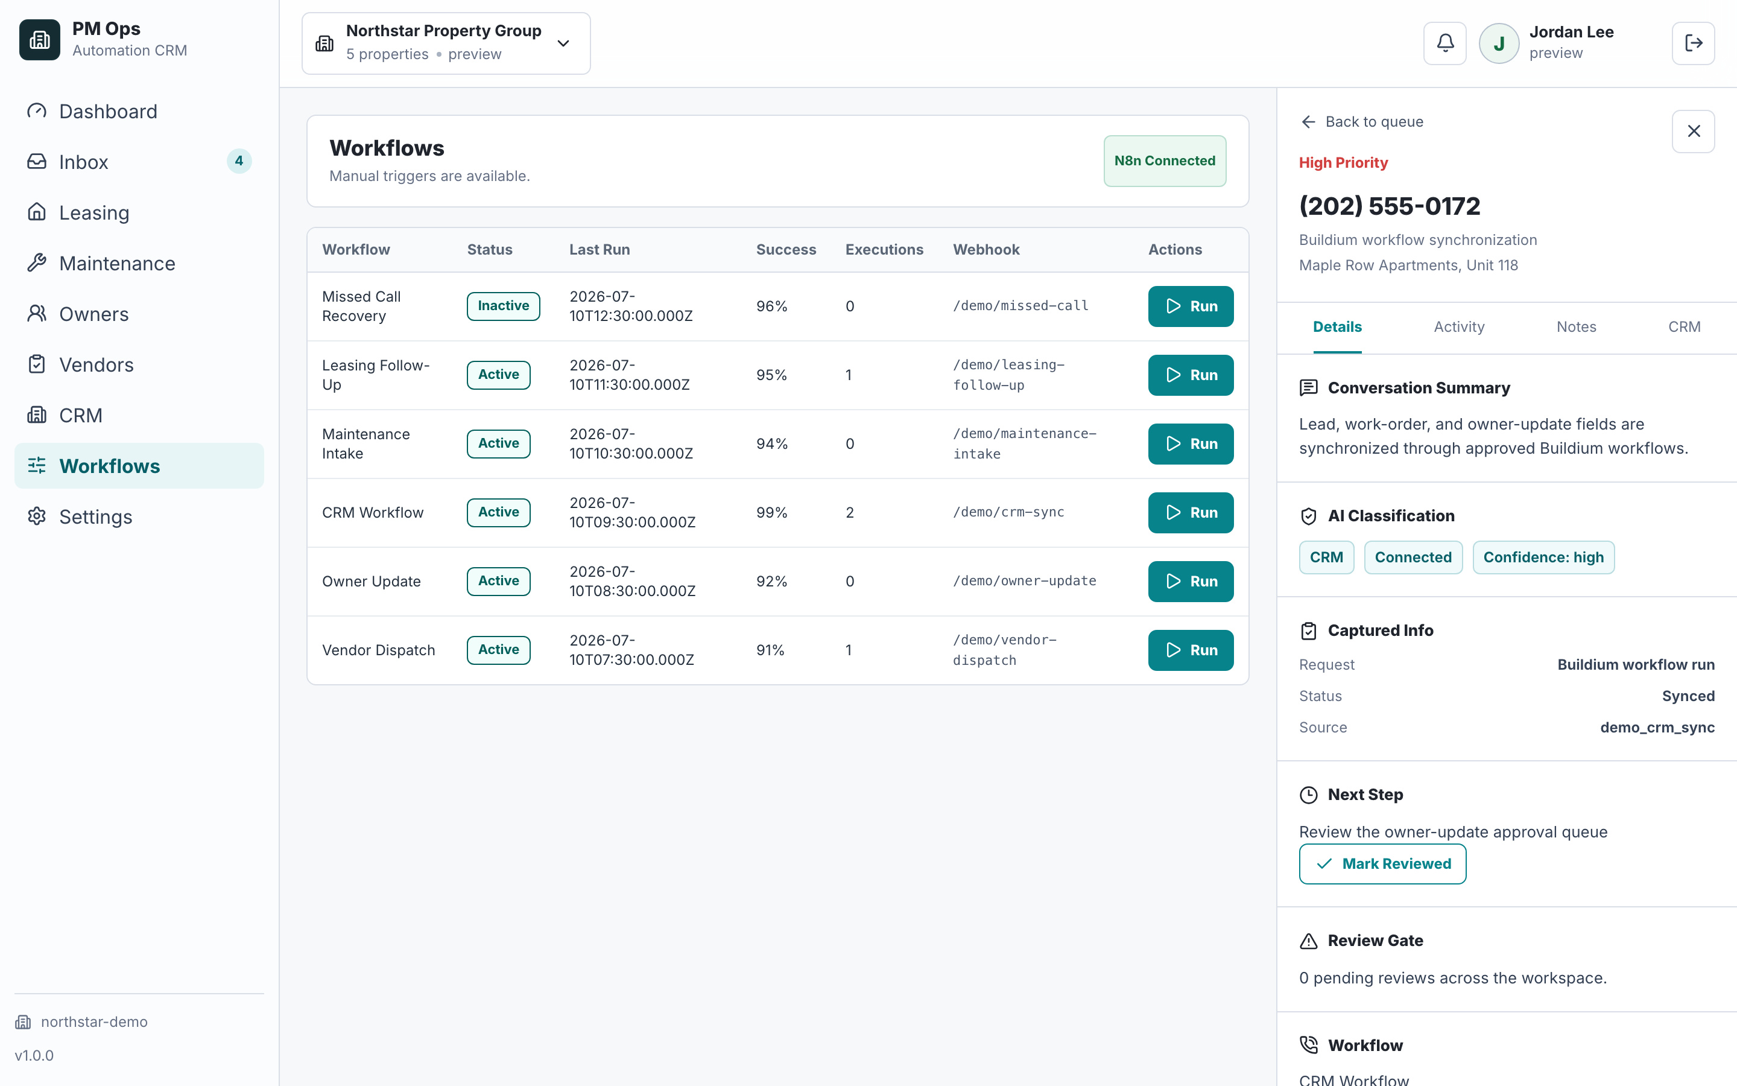Screen dimensions: 1737x1086
Task: Click the Synced status value
Action: pyautogui.click(x=1688, y=696)
